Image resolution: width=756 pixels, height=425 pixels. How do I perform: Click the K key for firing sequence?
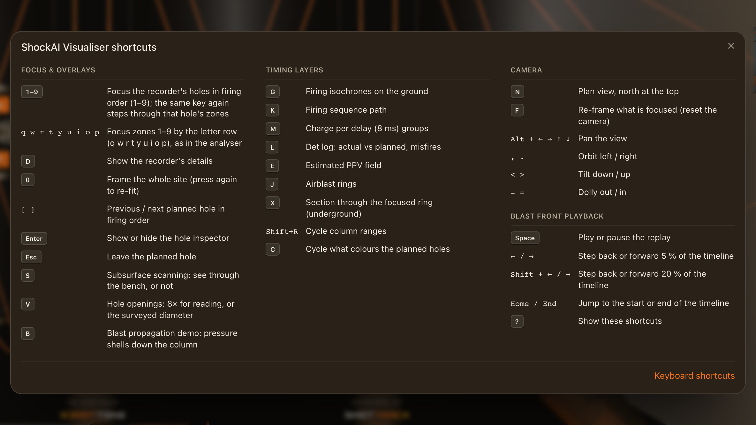273,110
